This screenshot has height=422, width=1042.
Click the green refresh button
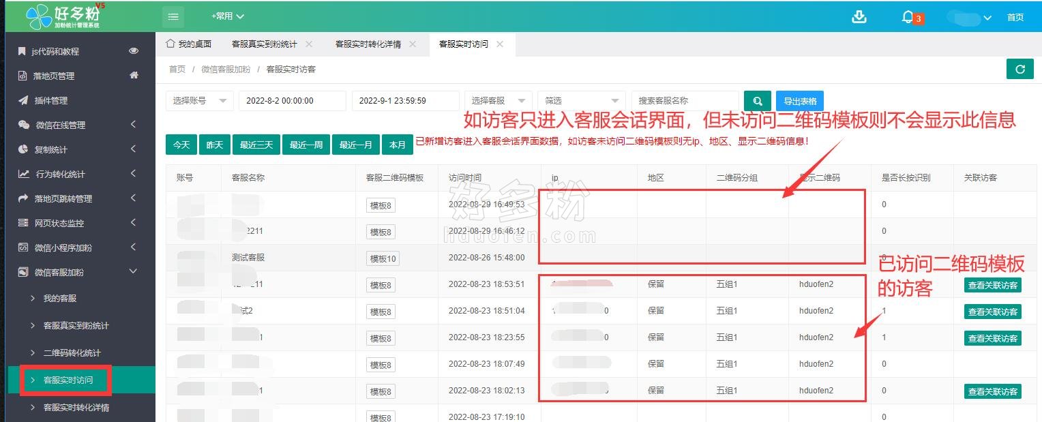coord(1020,69)
